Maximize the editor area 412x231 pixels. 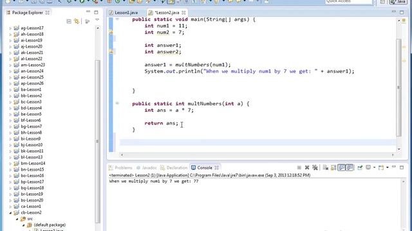pos(402,12)
